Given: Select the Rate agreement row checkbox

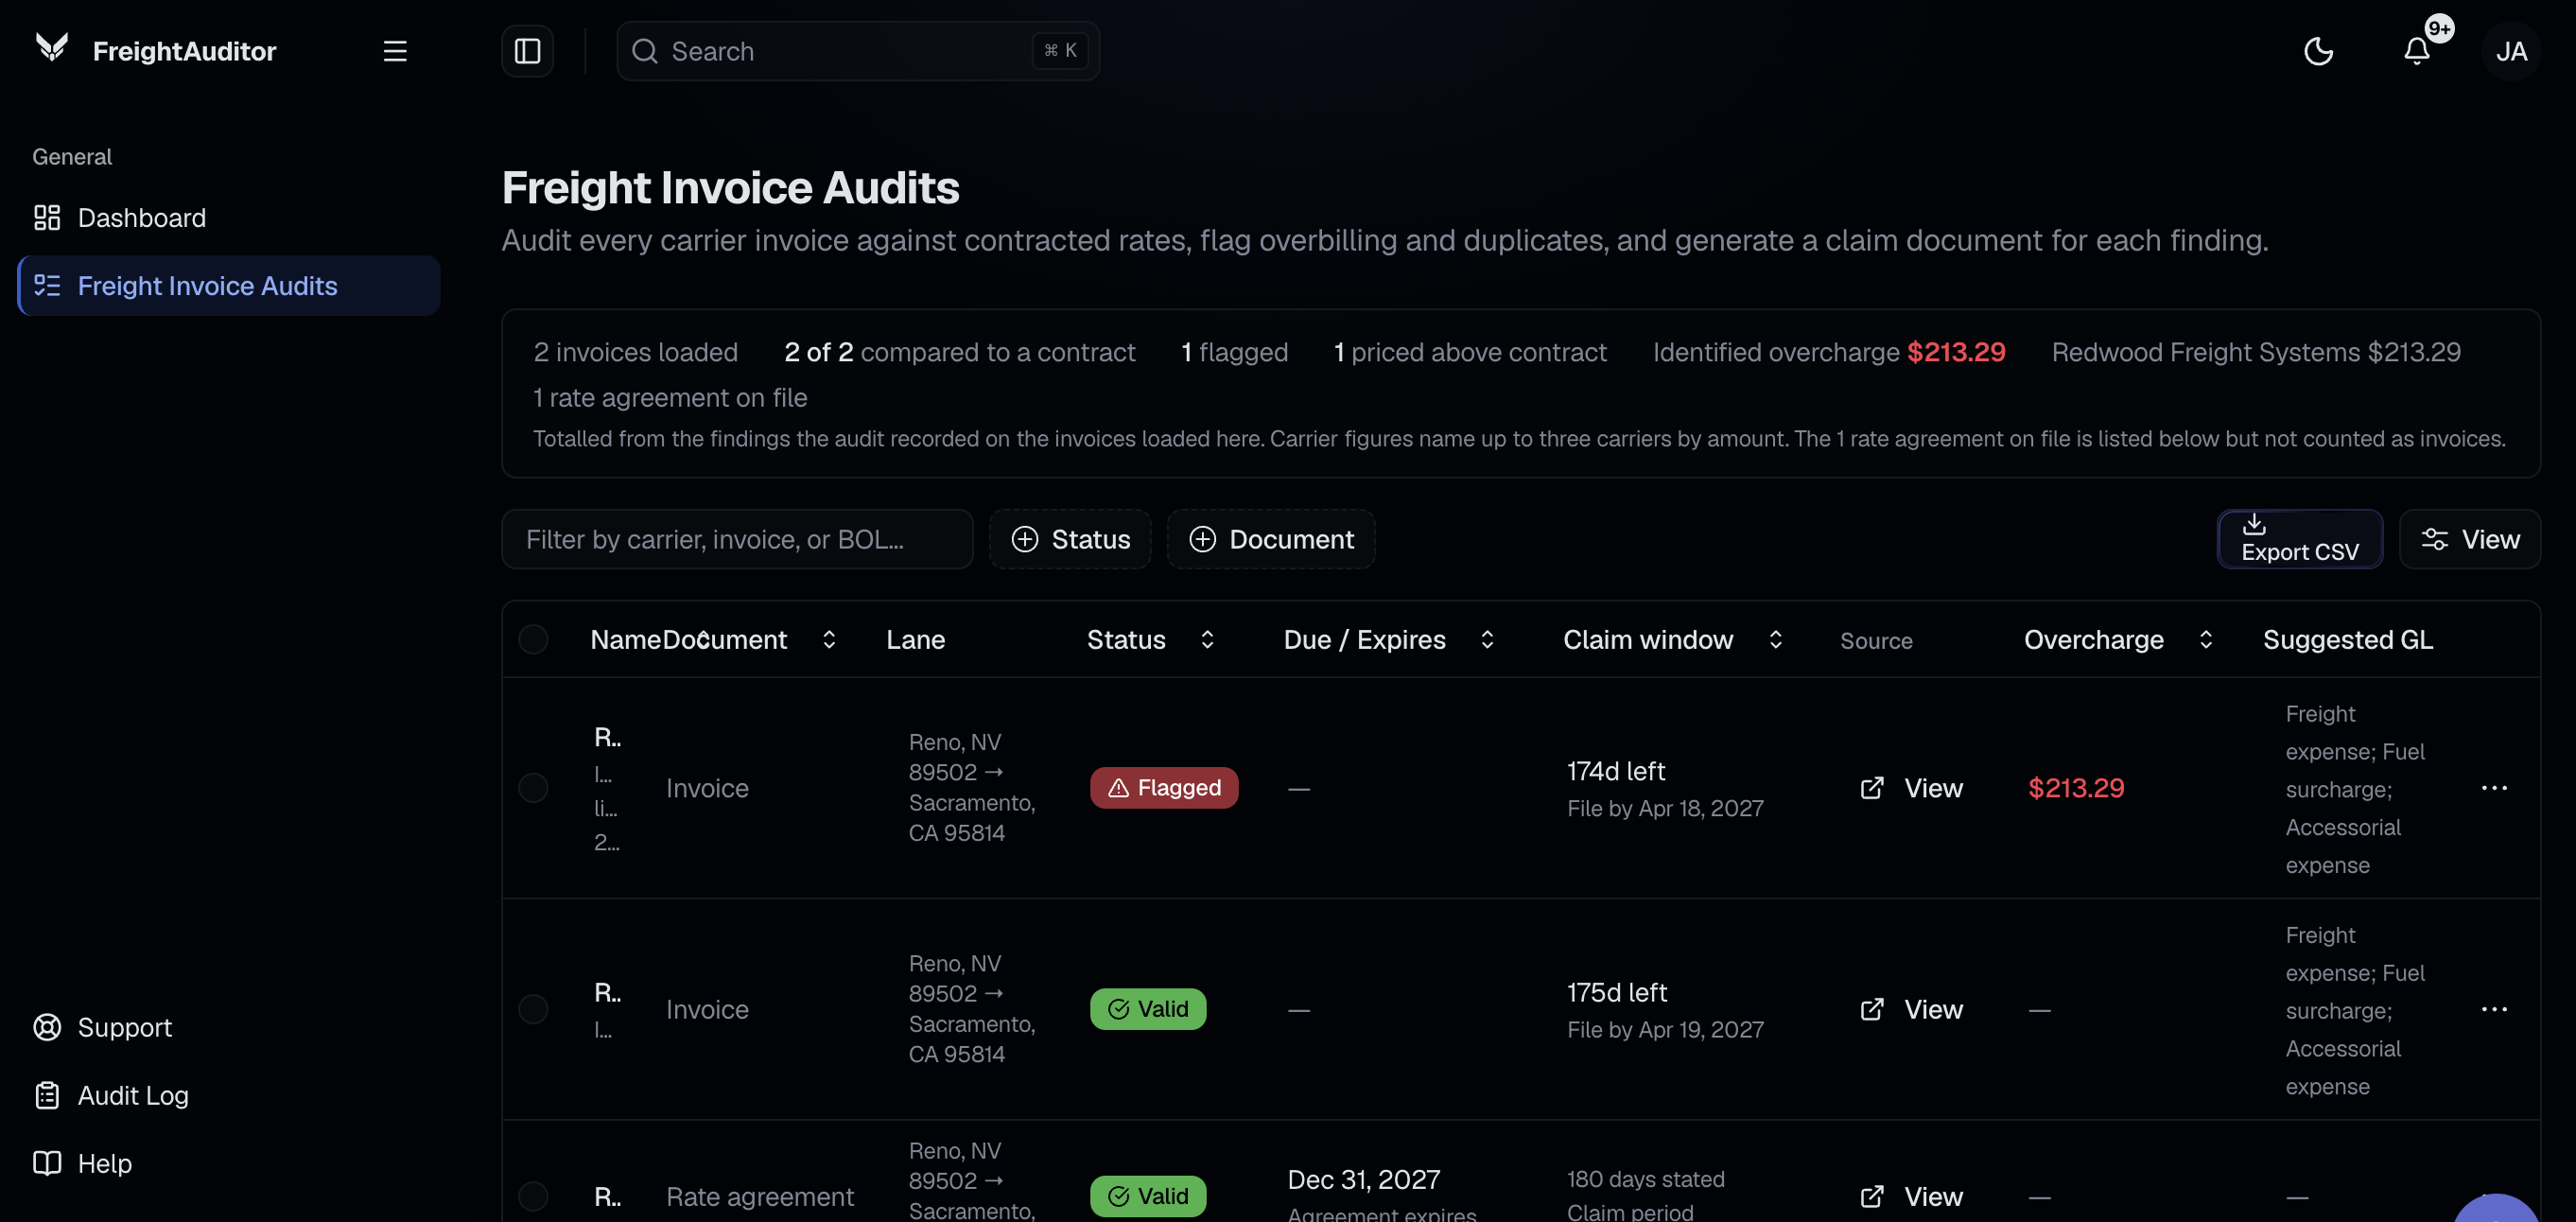Looking at the screenshot, I should [x=533, y=1196].
